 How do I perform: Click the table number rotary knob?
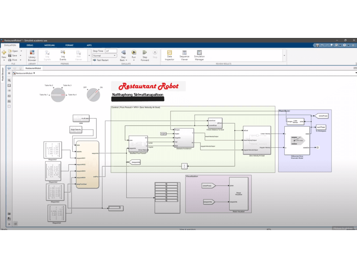58,95
